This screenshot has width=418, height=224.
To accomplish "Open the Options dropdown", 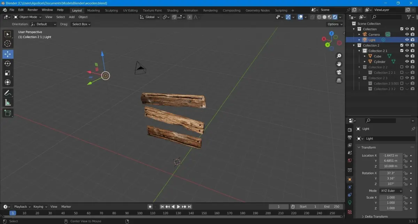I will tap(335, 24).
